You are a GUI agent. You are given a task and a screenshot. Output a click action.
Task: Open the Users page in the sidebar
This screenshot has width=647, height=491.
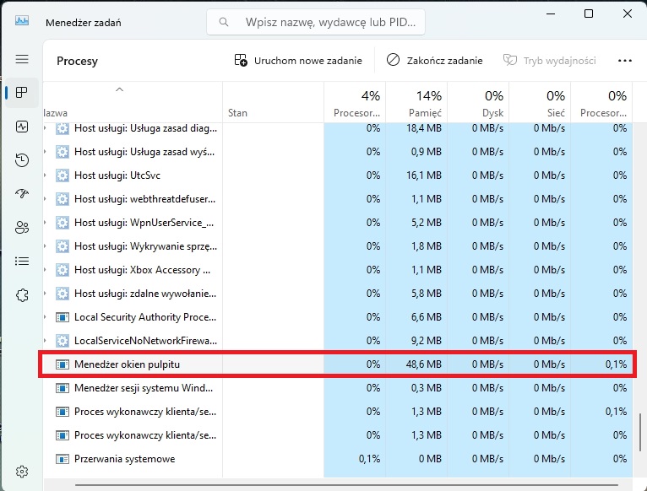tap(22, 227)
